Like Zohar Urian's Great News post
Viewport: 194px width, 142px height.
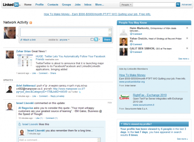[34, 73]
